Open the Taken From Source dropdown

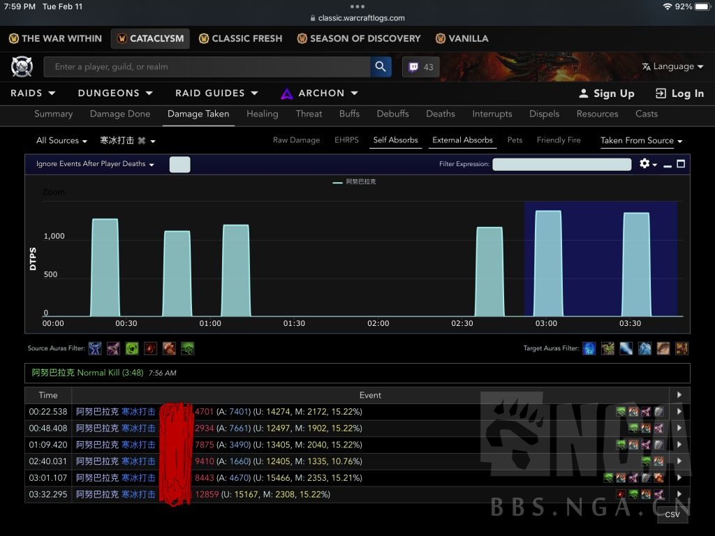point(641,141)
